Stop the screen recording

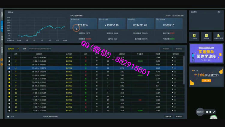211,112
